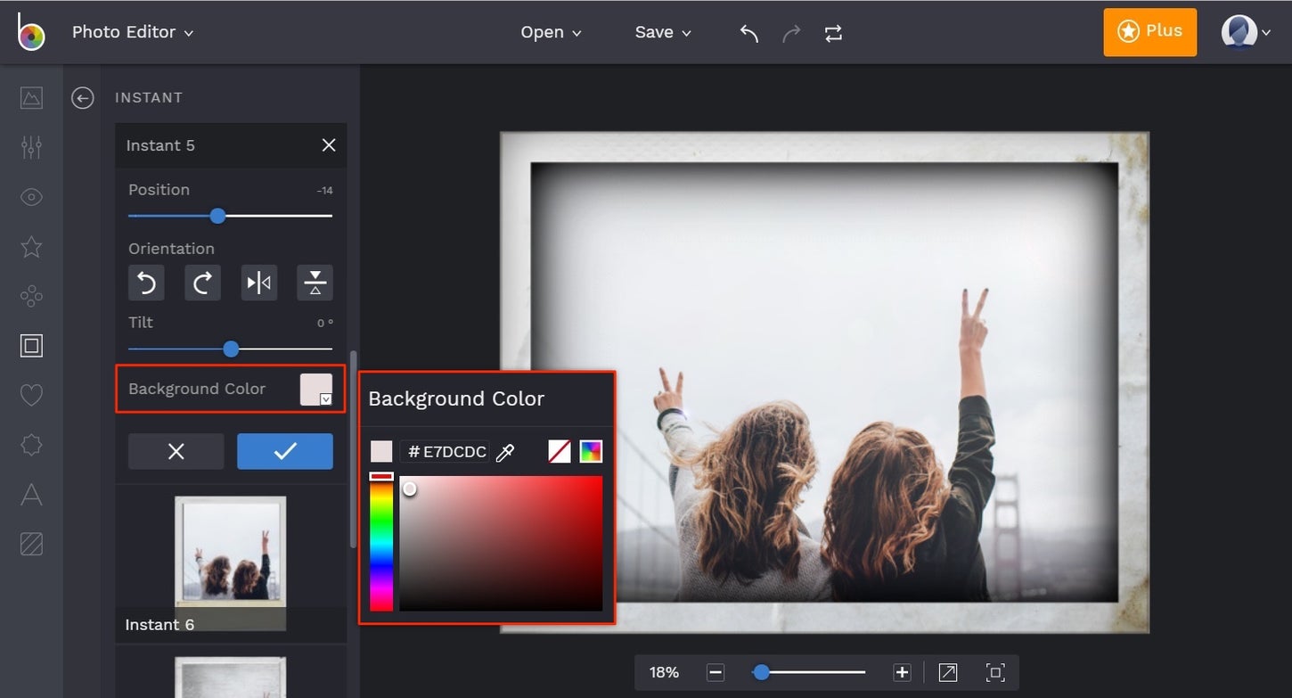Click the Position slider handle
1292x698 pixels.
coord(217,216)
